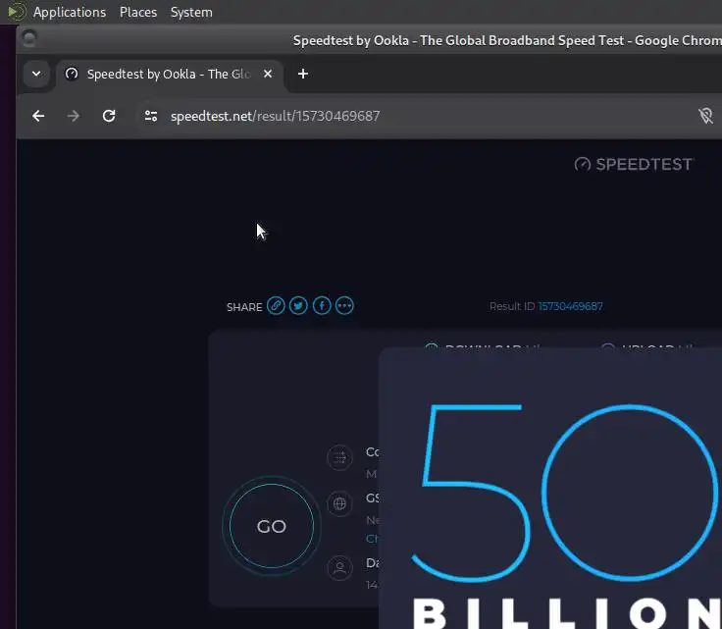Start a new test with GO button
Viewport: 722px width, 629px height.
pos(272,526)
